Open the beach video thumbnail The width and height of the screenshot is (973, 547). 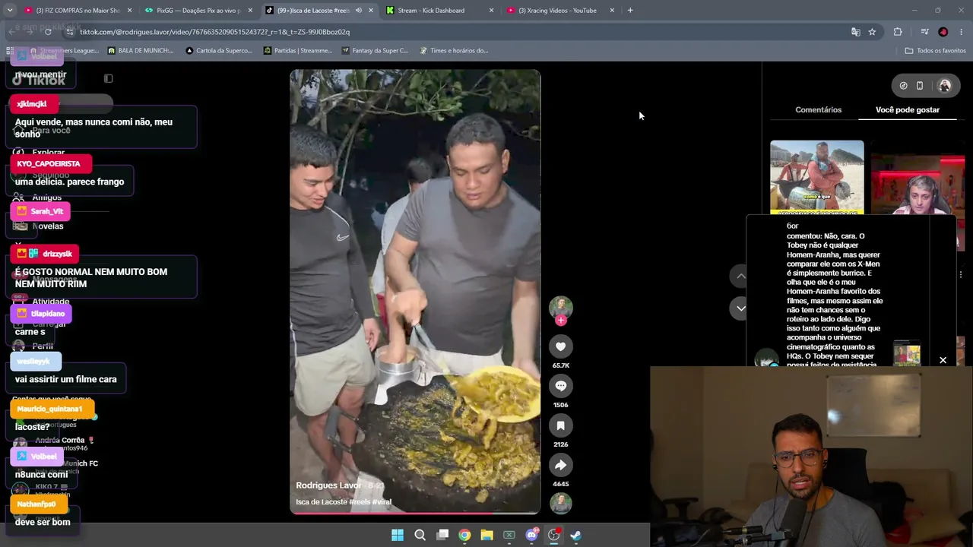click(817, 177)
